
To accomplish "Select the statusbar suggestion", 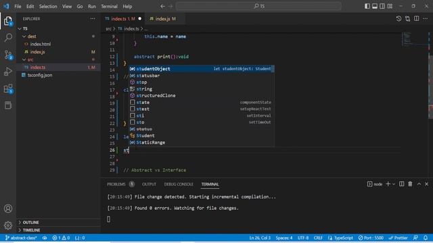I will click(202, 76).
